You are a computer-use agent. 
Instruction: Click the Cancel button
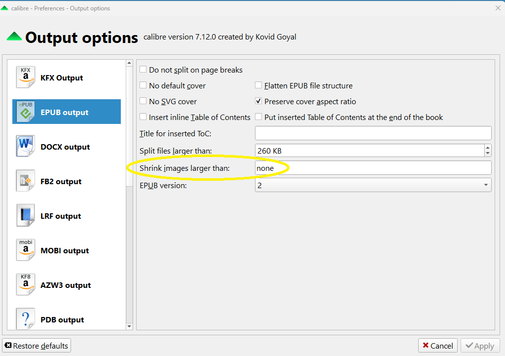[438, 346]
